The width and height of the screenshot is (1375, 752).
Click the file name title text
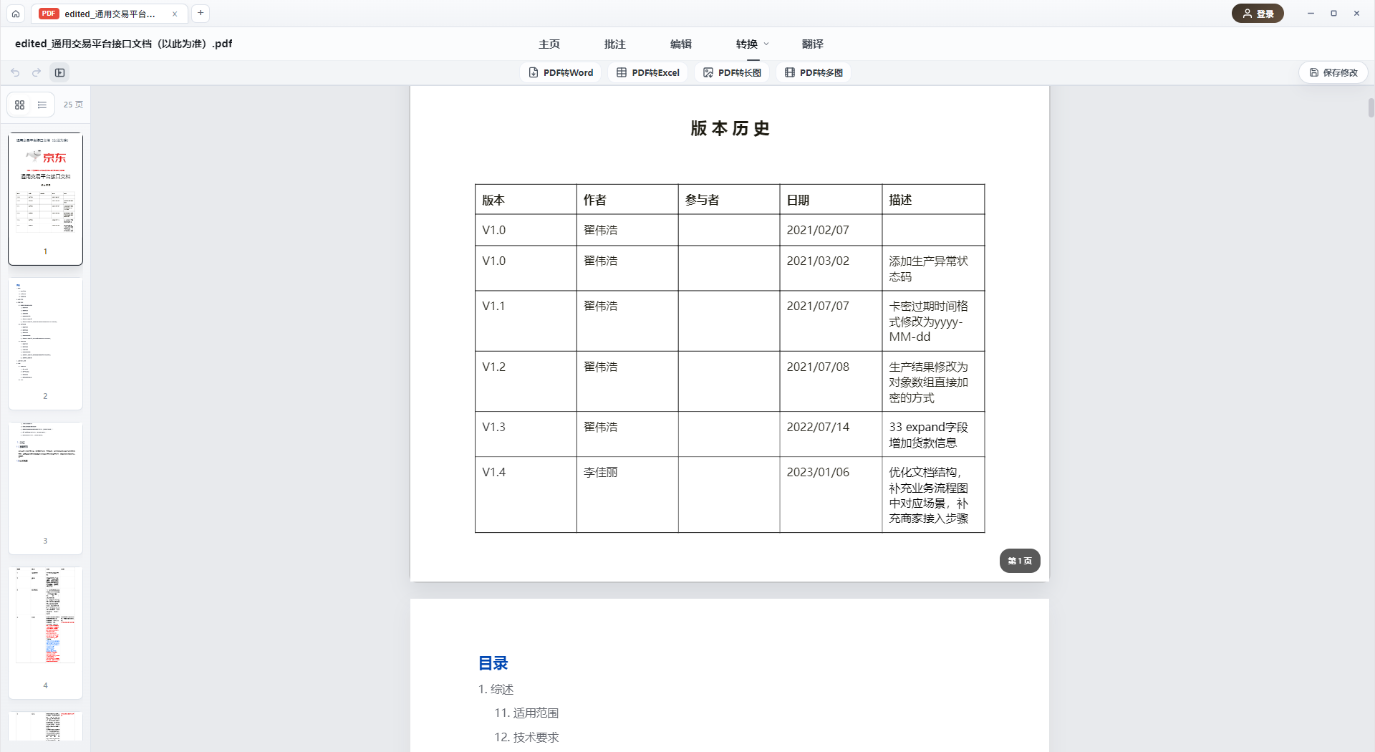(x=123, y=44)
